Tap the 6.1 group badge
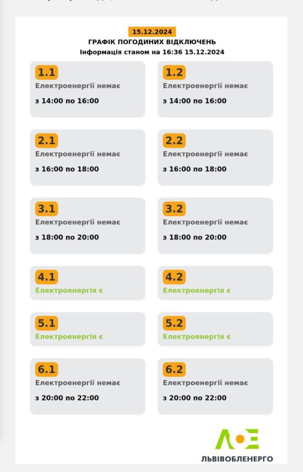The width and height of the screenshot is (303, 472). (46, 369)
